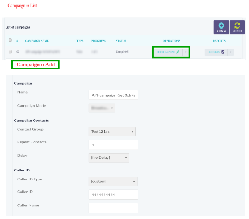Expand the Reports dropdown arrow
This screenshot has height=219, width=249.
click(x=230, y=52)
